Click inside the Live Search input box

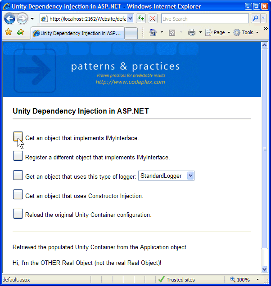[x=204, y=18]
